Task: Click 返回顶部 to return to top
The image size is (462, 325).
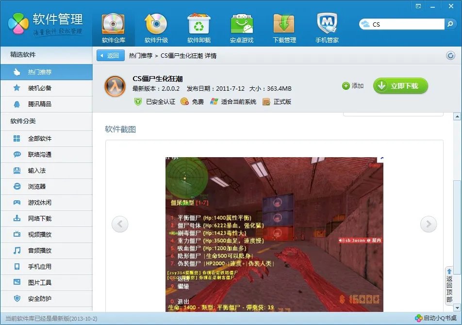Action: coord(449,284)
